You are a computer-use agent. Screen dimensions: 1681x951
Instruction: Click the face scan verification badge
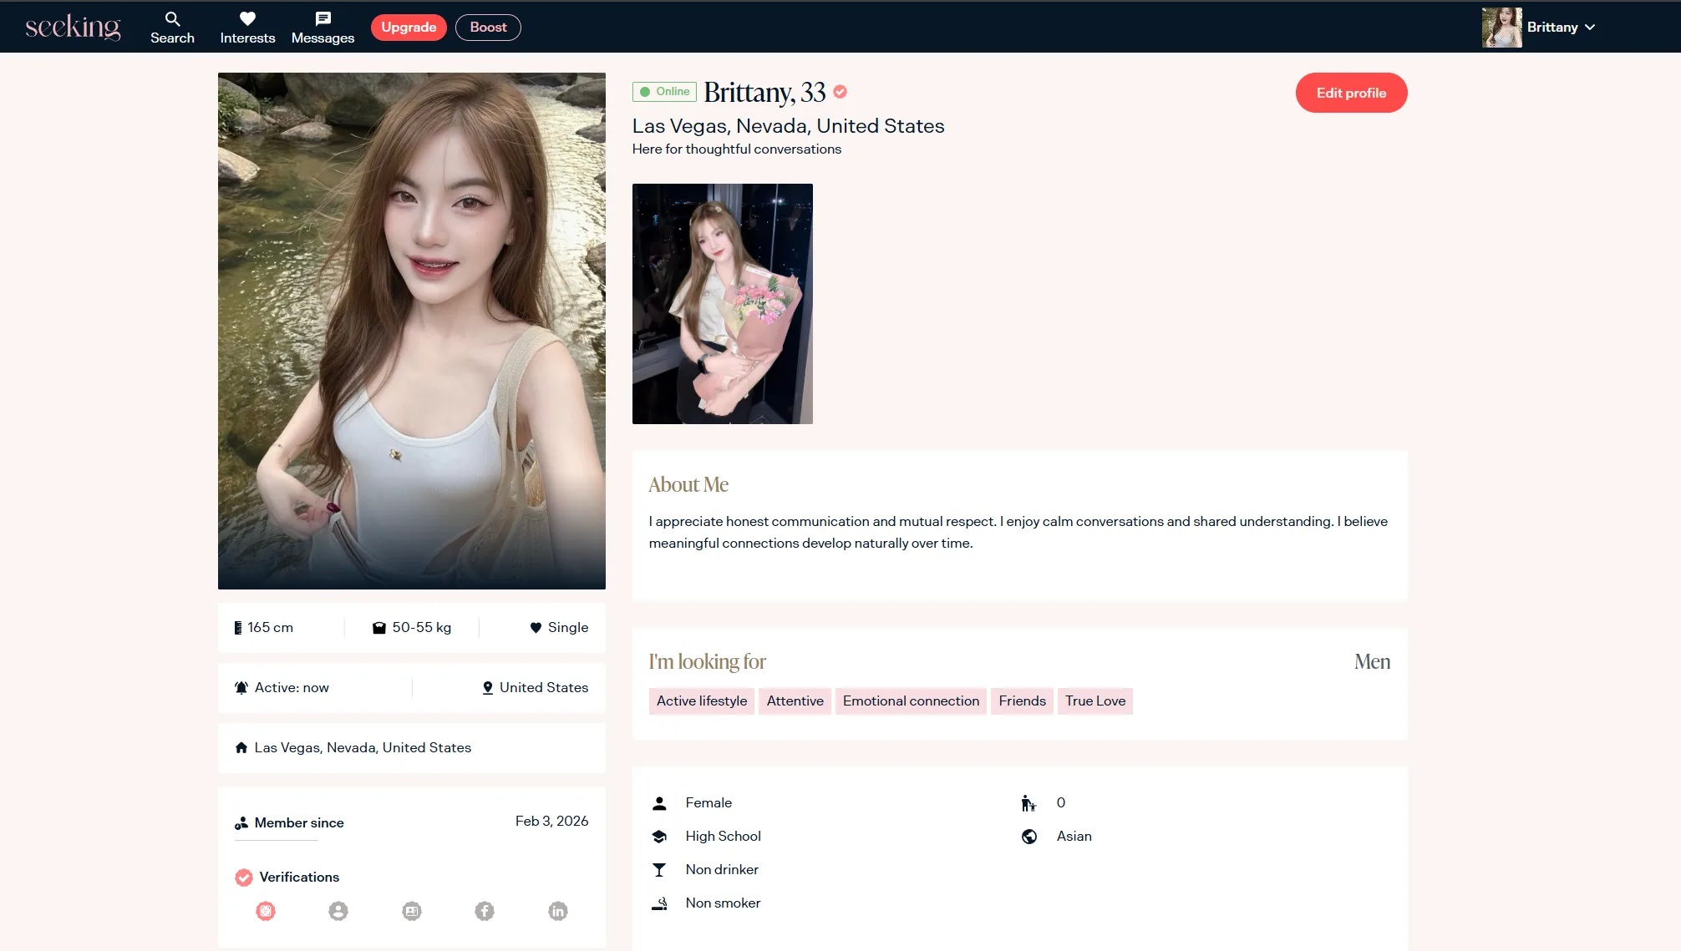tap(266, 911)
